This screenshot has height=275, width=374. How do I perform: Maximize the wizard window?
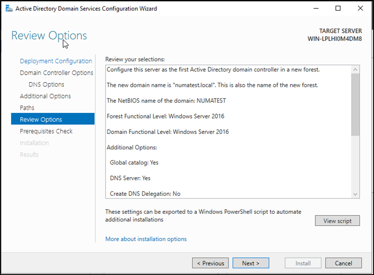338,8
